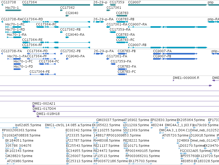
Task: Select protein CG9007-PA
Action: tap(175, 53)
